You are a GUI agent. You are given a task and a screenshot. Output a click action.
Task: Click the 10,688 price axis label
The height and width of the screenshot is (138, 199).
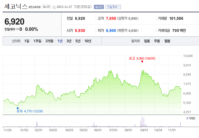[x=188, y=56]
